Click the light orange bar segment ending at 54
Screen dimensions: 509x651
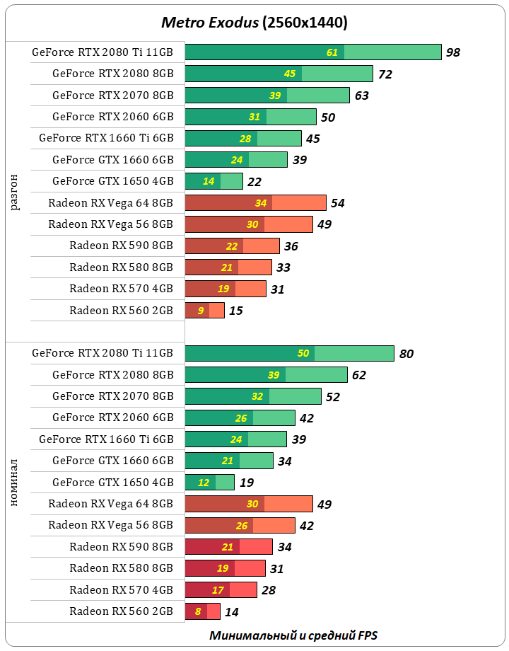point(298,203)
